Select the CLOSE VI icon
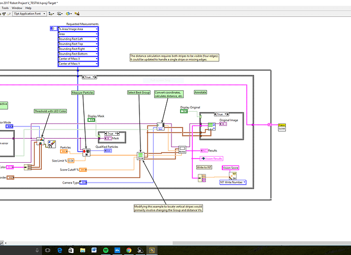 click(x=282, y=127)
